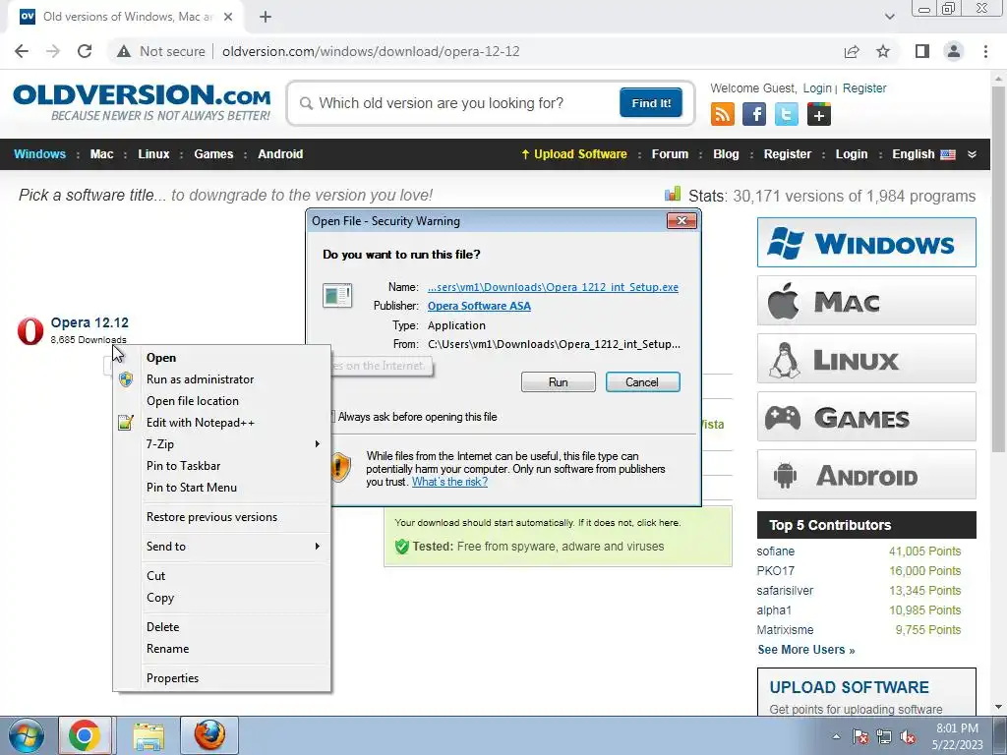
Task: Click Cancel in the Security Warning dialog
Action: tap(642, 382)
